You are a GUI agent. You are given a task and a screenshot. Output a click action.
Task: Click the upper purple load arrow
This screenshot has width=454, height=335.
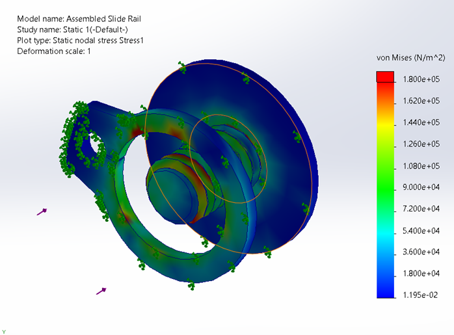point(42,211)
